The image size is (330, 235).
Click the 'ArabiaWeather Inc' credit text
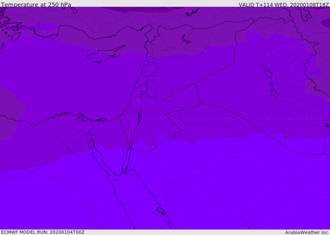(307, 232)
